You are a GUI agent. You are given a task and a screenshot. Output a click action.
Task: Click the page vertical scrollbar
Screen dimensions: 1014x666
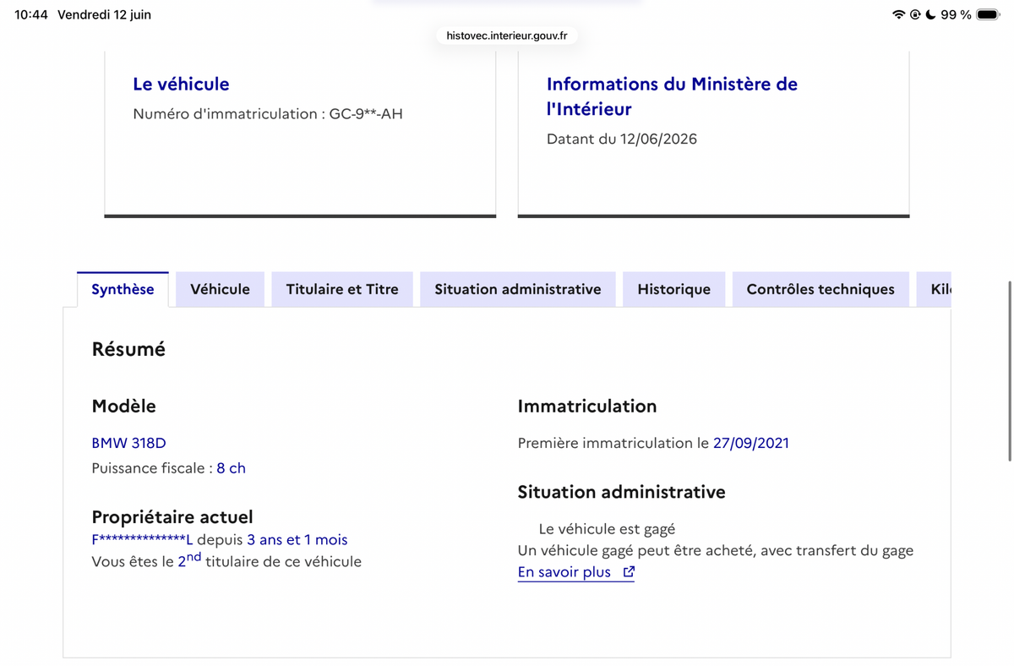pyautogui.click(x=1009, y=371)
